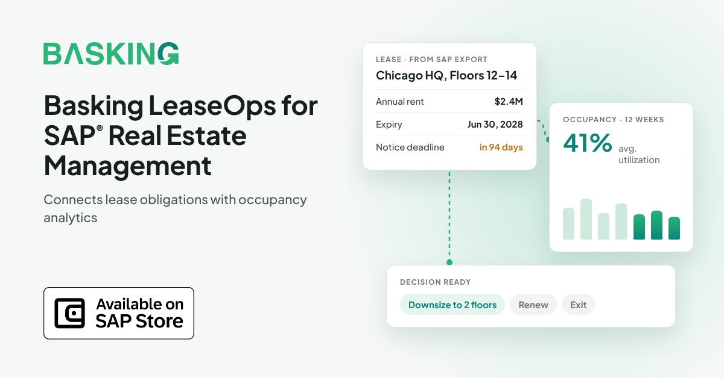Click the Chicago HQ, Floors 12–14 title

[x=446, y=75]
